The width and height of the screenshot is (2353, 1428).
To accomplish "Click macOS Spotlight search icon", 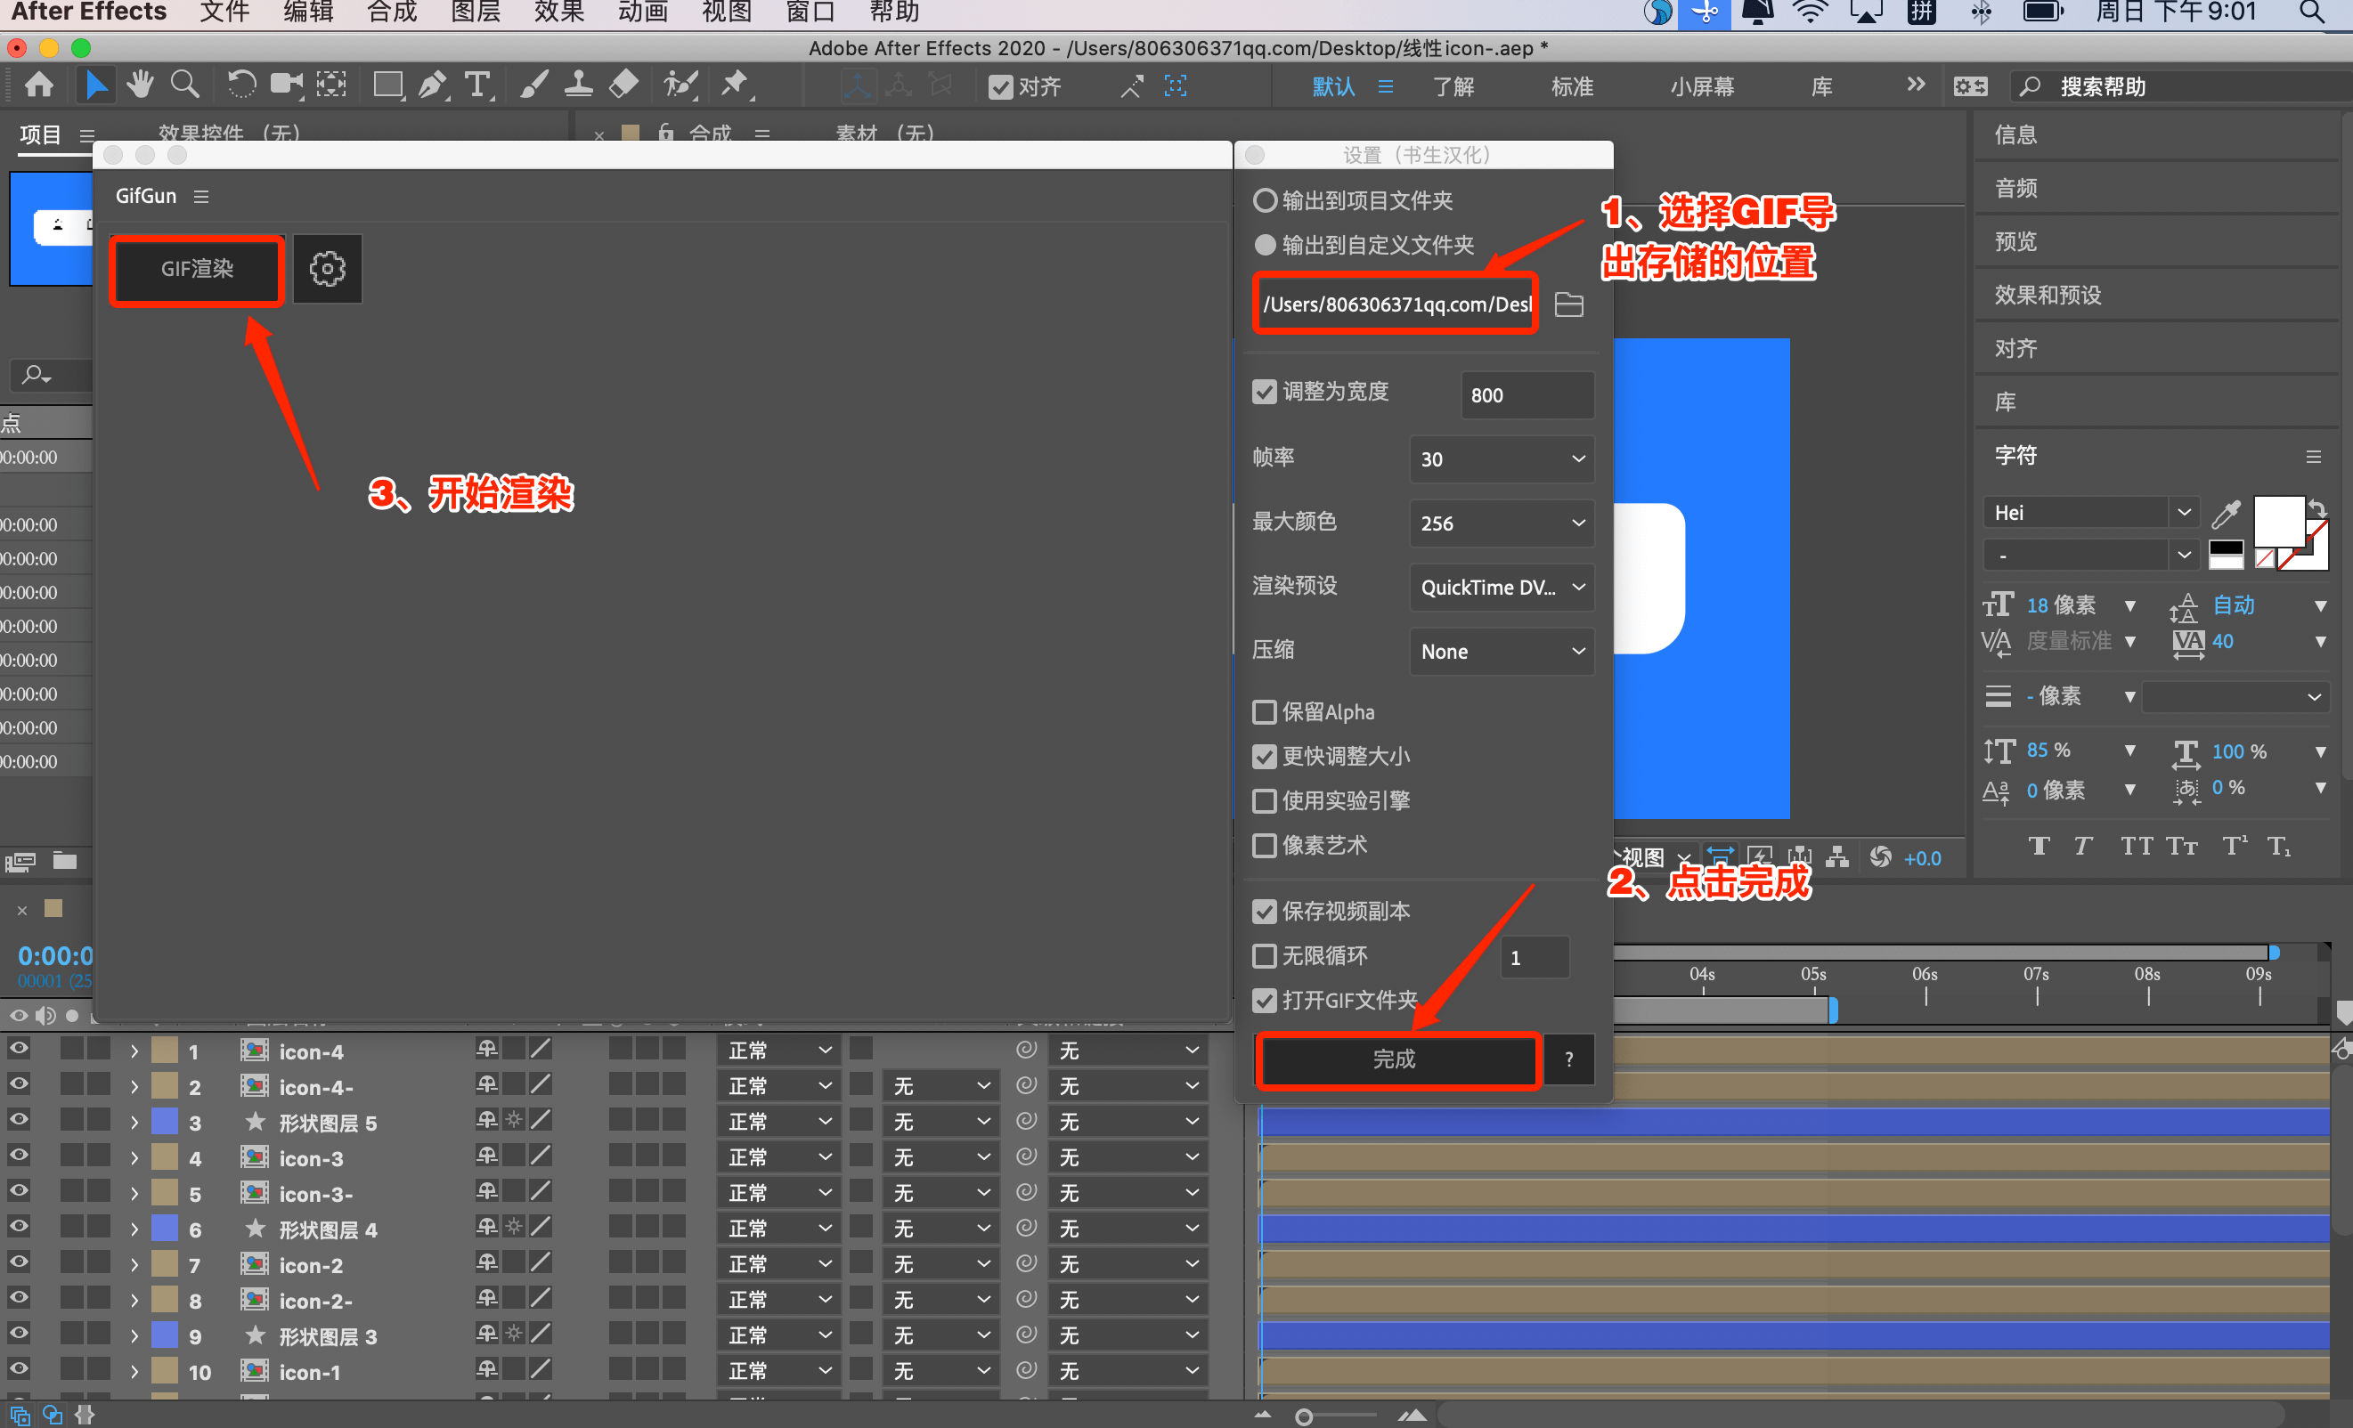I will click(x=2312, y=12).
